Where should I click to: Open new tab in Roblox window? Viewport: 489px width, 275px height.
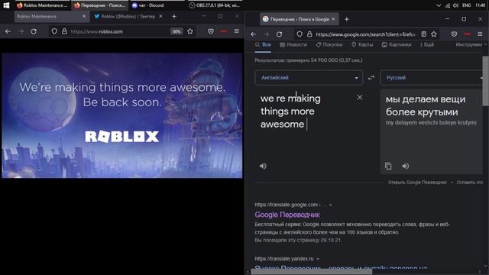click(x=174, y=16)
